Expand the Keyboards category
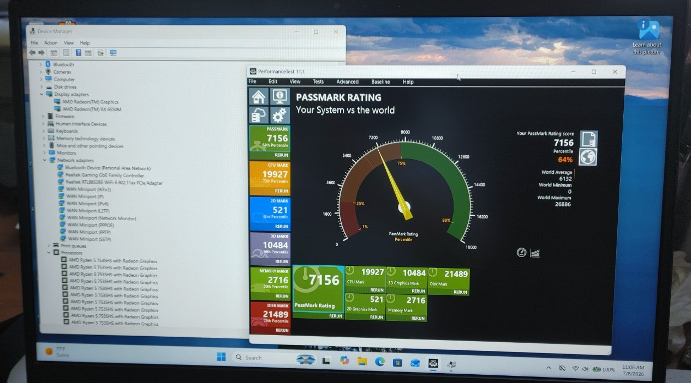 pyautogui.click(x=43, y=131)
